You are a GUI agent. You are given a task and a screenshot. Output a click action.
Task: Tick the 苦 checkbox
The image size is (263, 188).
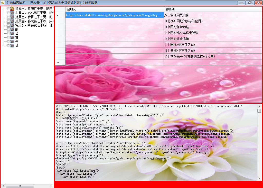[x=8, y=33]
